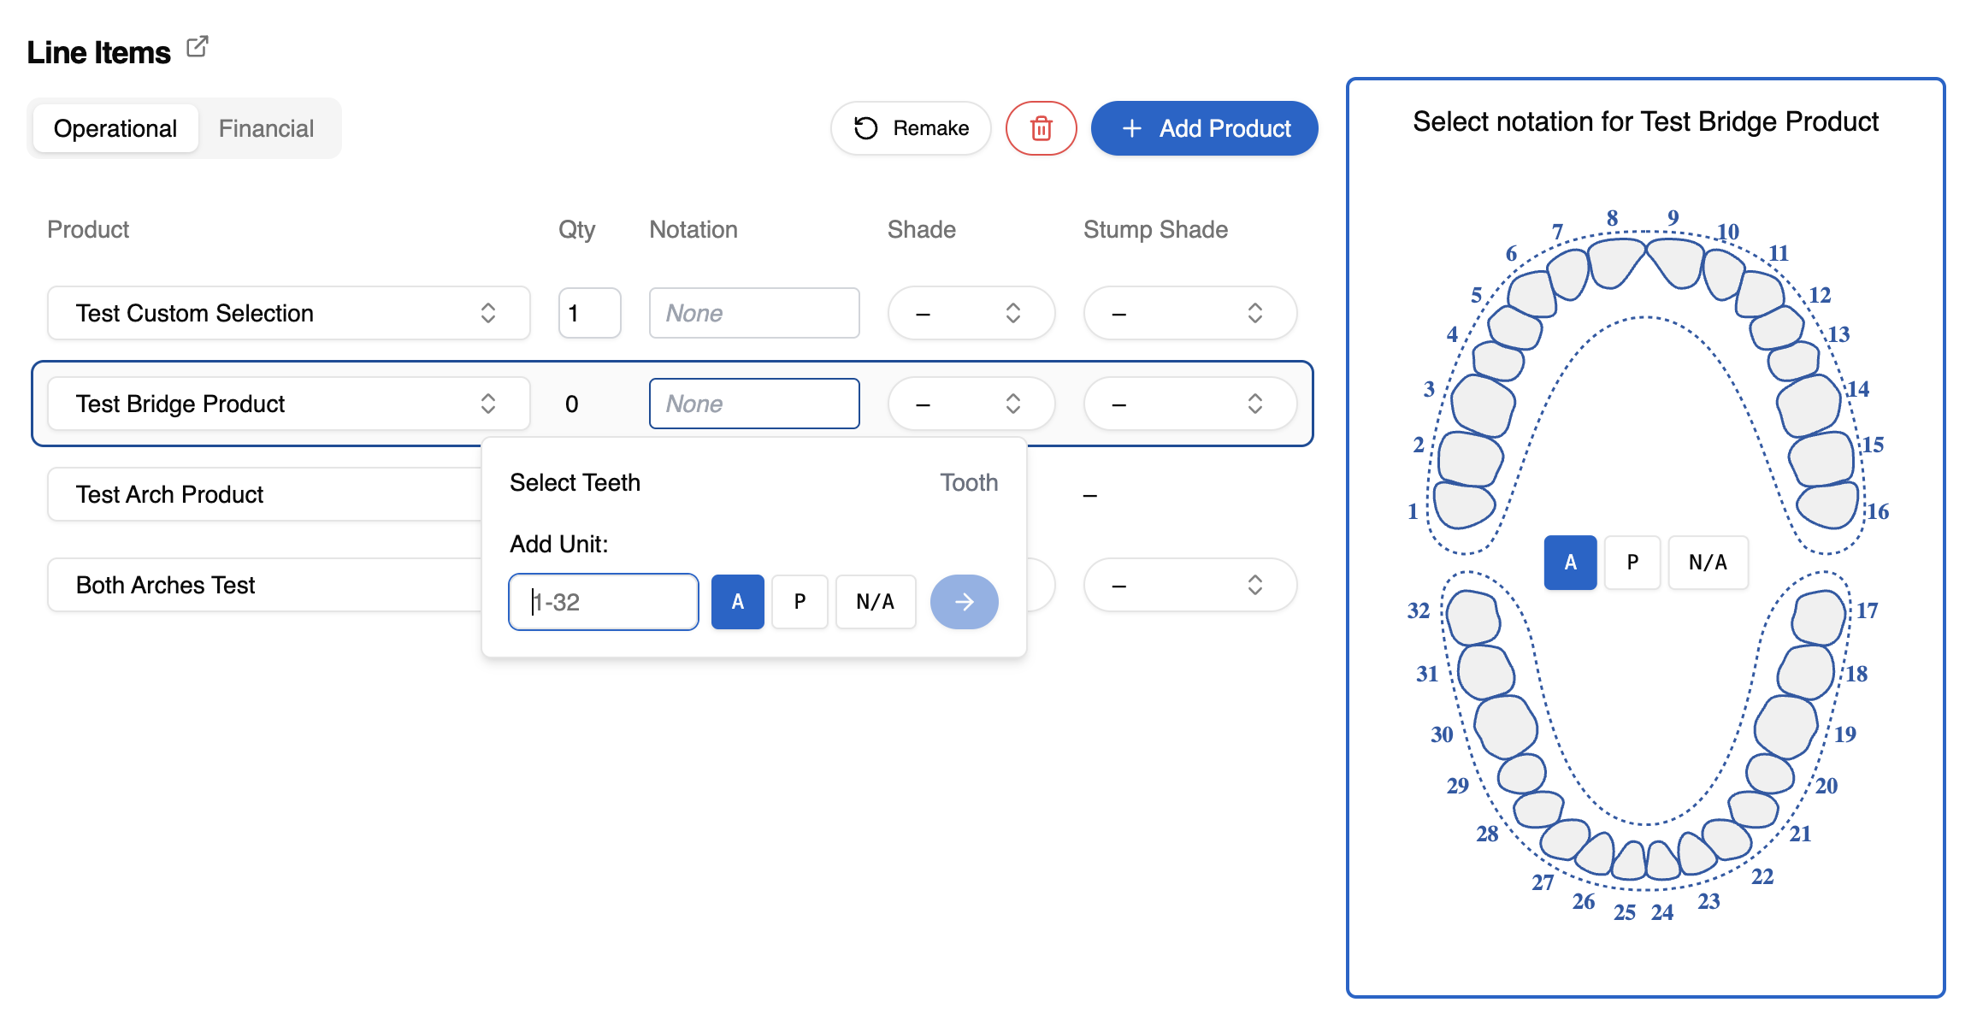Image resolution: width=1977 pixels, height=1026 pixels.
Task: Click the Remake button
Action: (911, 128)
